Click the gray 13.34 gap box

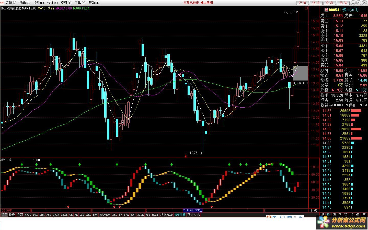tap(301, 73)
